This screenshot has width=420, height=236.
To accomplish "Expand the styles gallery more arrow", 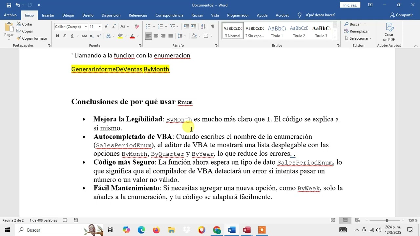I will click(335, 37).
